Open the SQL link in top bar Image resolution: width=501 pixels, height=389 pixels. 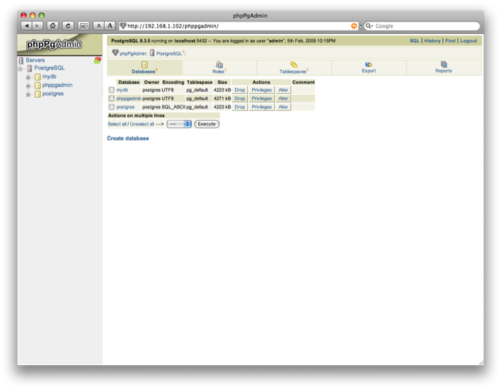pyautogui.click(x=415, y=41)
